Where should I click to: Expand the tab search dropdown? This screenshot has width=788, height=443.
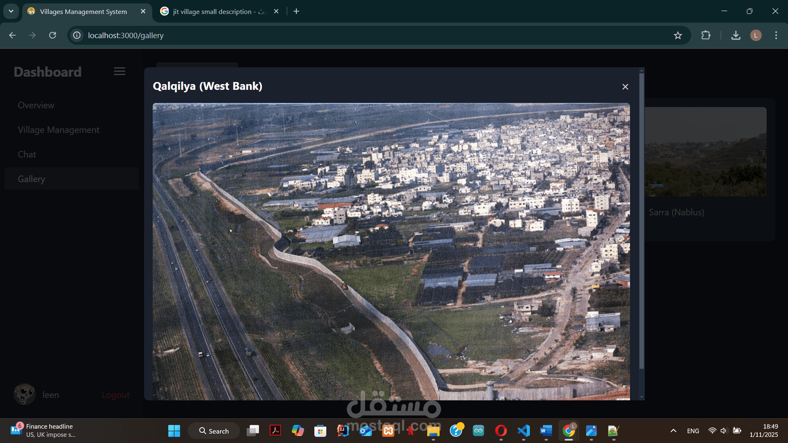[11, 11]
